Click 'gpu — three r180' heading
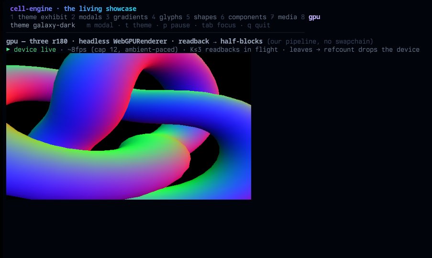 [x=37, y=41]
